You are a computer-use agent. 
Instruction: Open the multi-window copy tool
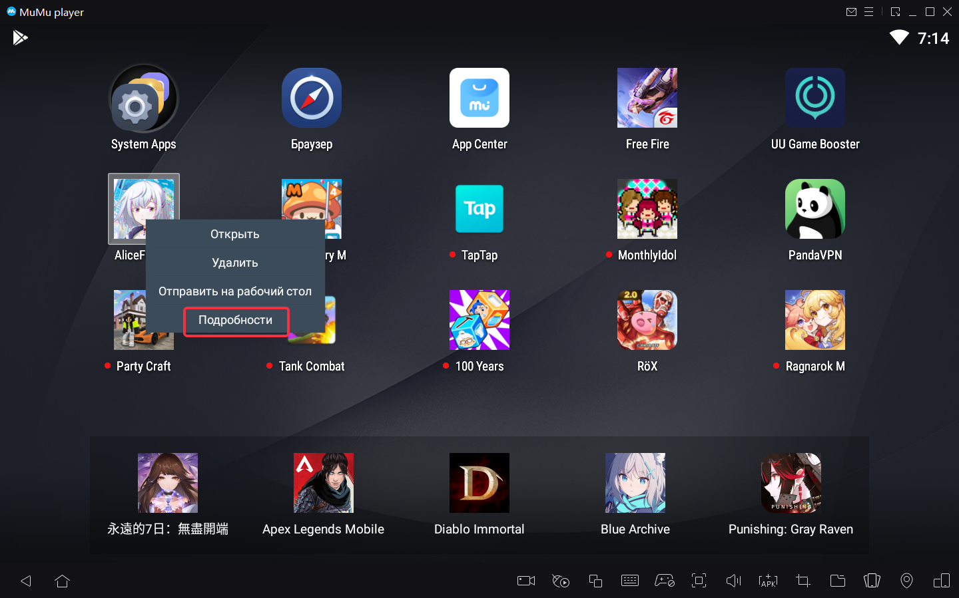point(595,581)
